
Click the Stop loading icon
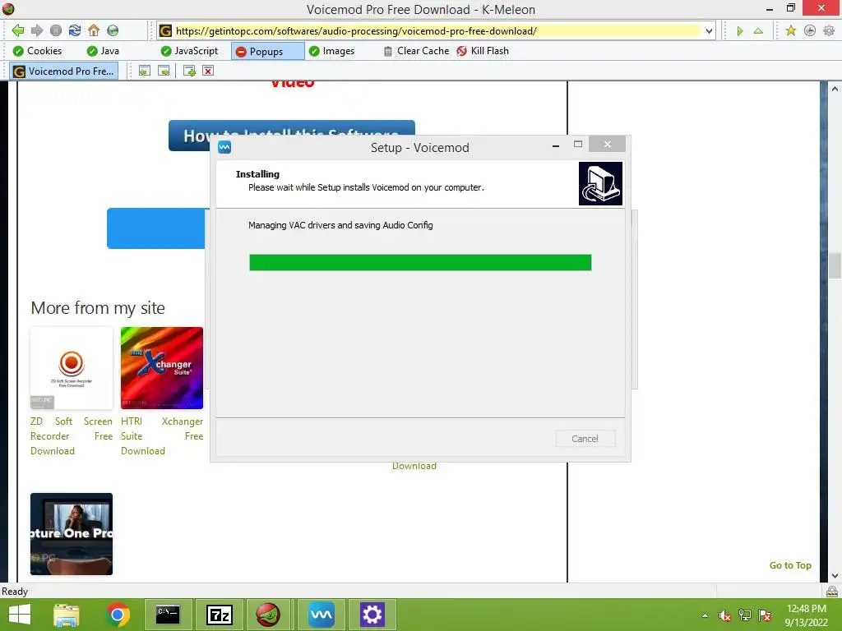pyautogui.click(x=56, y=30)
